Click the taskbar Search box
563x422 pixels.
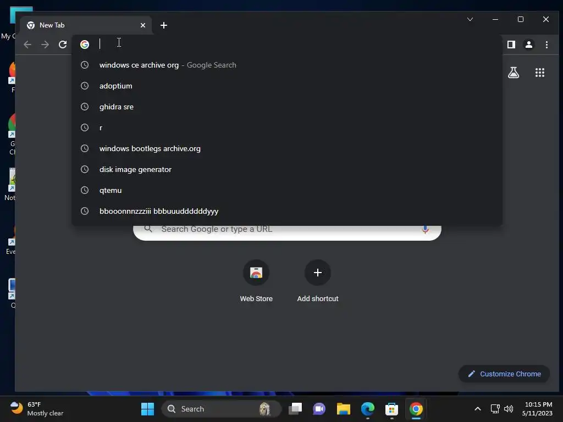221,409
